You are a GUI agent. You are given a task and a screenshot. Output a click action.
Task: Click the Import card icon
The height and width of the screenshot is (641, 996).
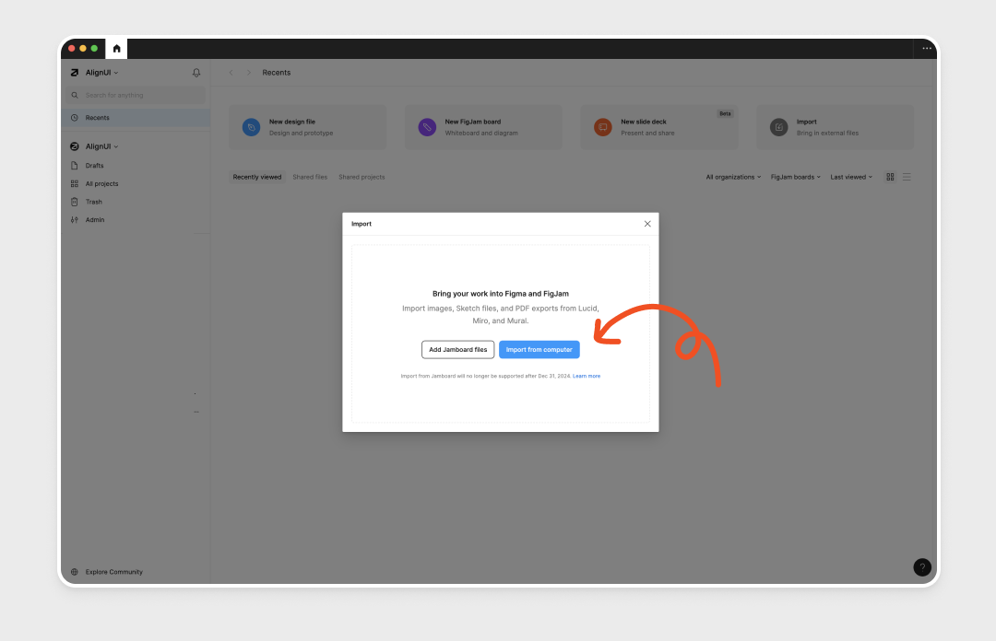pos(779,127)
